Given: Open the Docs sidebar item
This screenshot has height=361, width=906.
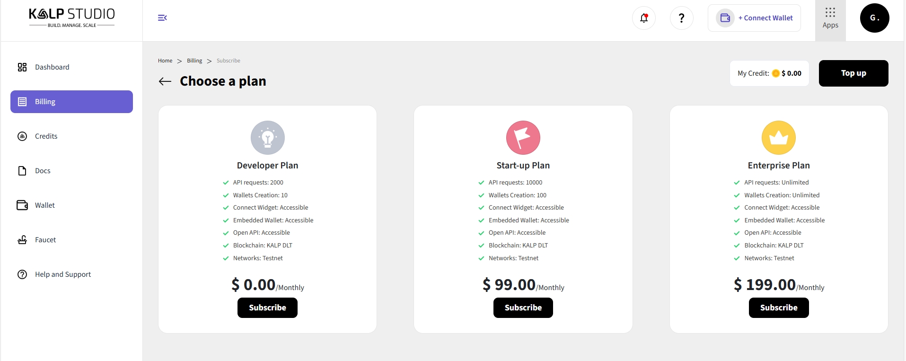Looking at the screenshot, I should [43, 171].
